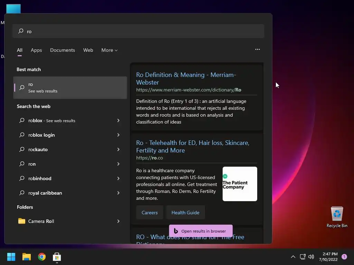Choose the ron suggestion
Viewport: 354px width, 265px height.
(70, 164)
